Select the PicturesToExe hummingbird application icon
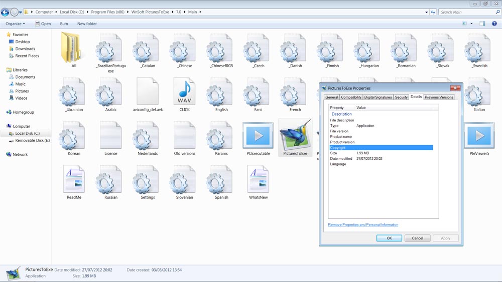Screen dimensions: 502x282 pyautogui.click(x=295, y=136)
